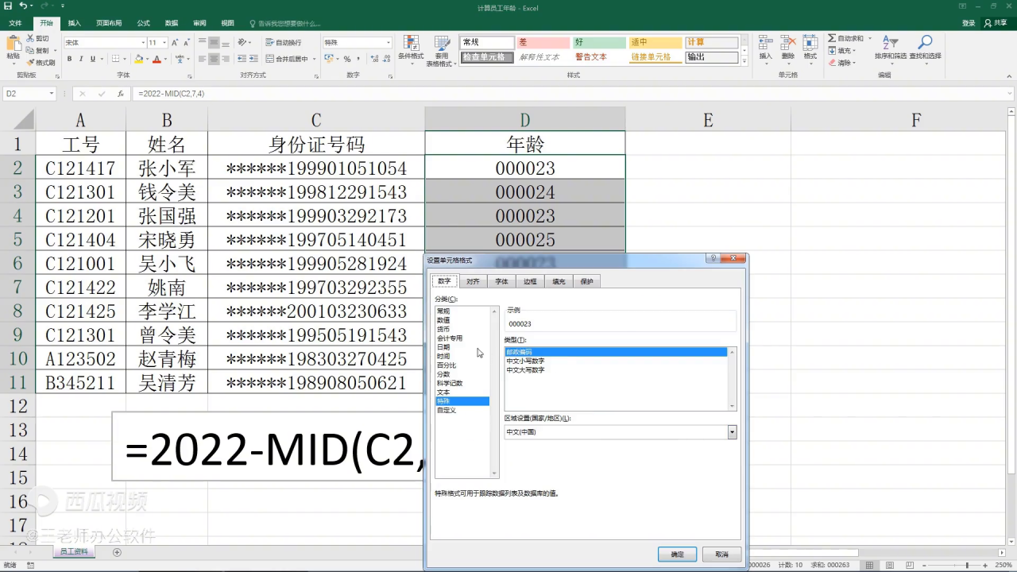Toggle Wrap Text (自动换行)

pos(284,42)
